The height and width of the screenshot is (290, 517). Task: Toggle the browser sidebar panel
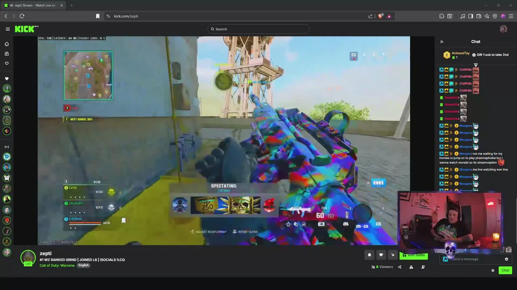[x=471, y=16]
